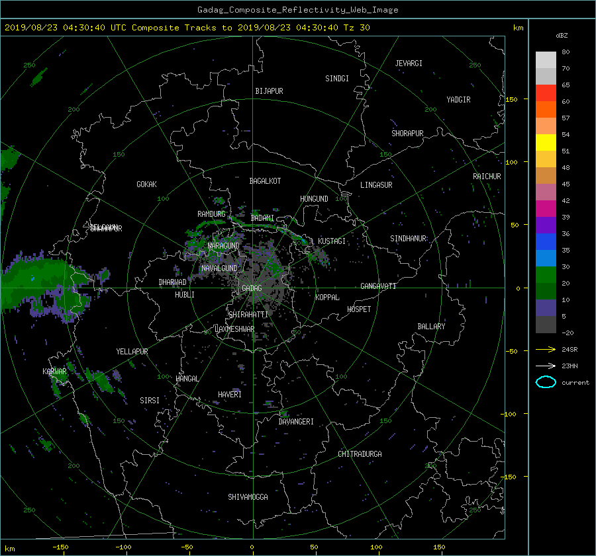Screen dimensions: 596x556
Task: Click the SIRSI city label
Action: coord(150,401)
